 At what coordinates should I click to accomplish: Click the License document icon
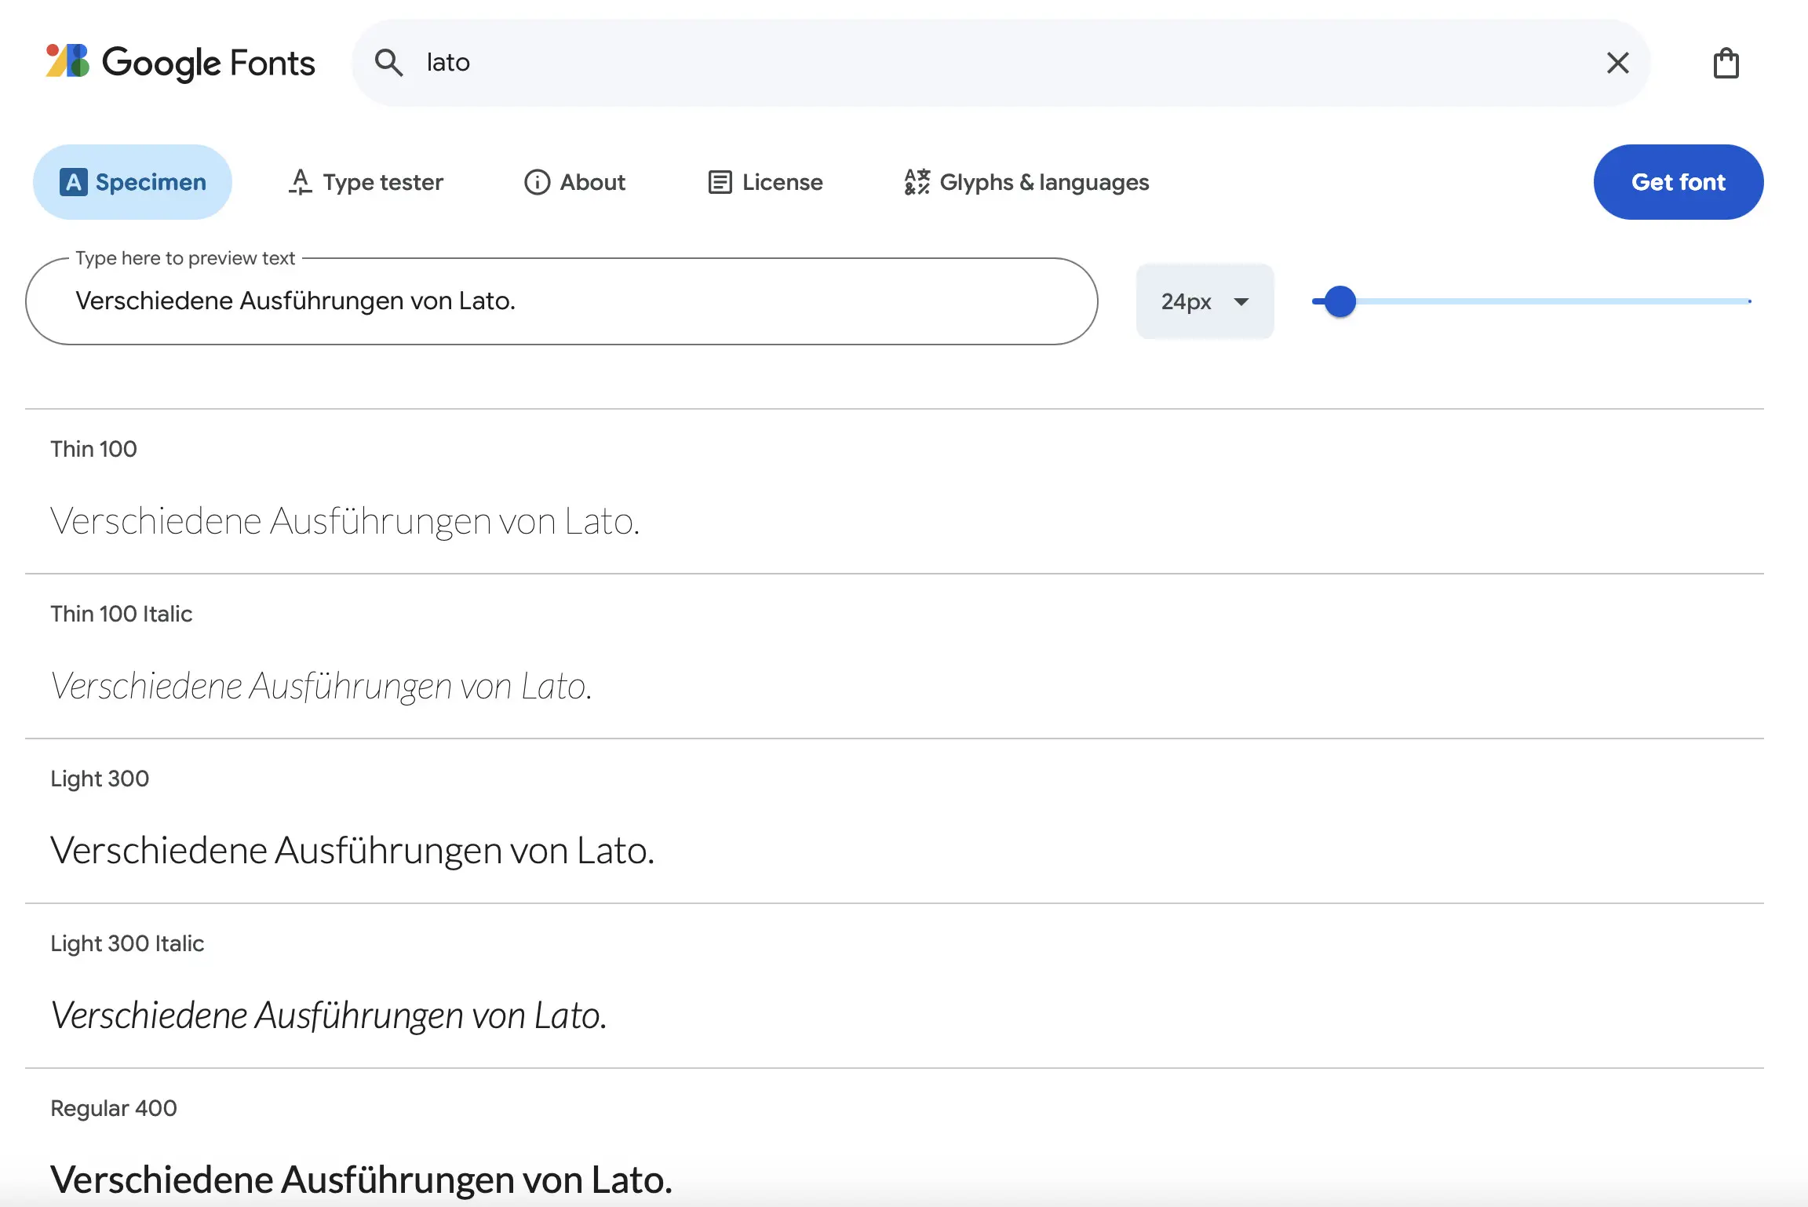coord(720,181)
